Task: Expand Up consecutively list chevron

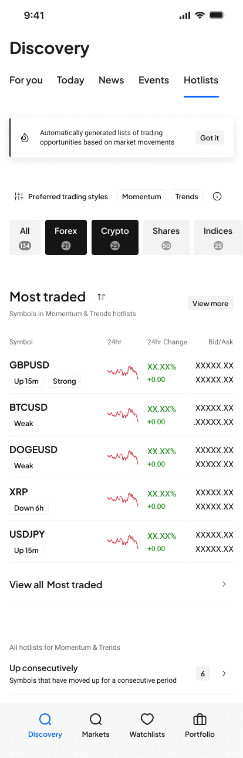Action: click(224, 673)
